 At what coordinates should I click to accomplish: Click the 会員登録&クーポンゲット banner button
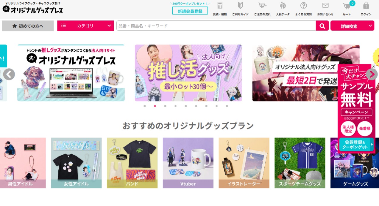(x=356, y=145)
